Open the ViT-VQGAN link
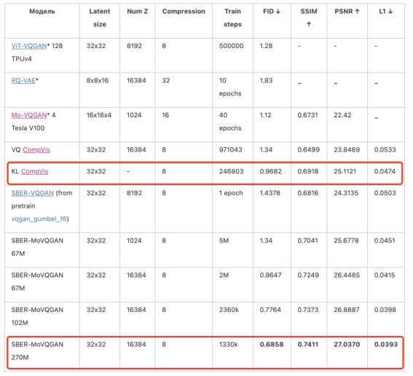 (29, 46)
